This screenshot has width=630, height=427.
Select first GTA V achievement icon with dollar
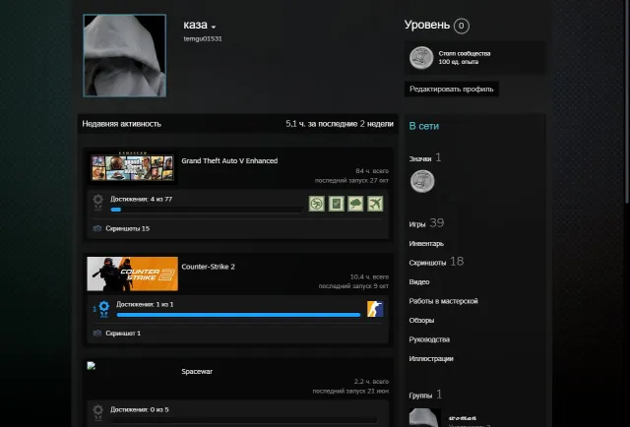317,204
